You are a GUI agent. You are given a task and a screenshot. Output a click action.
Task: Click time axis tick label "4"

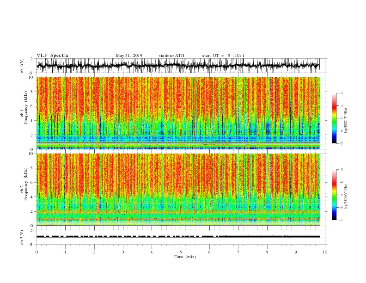152,252
